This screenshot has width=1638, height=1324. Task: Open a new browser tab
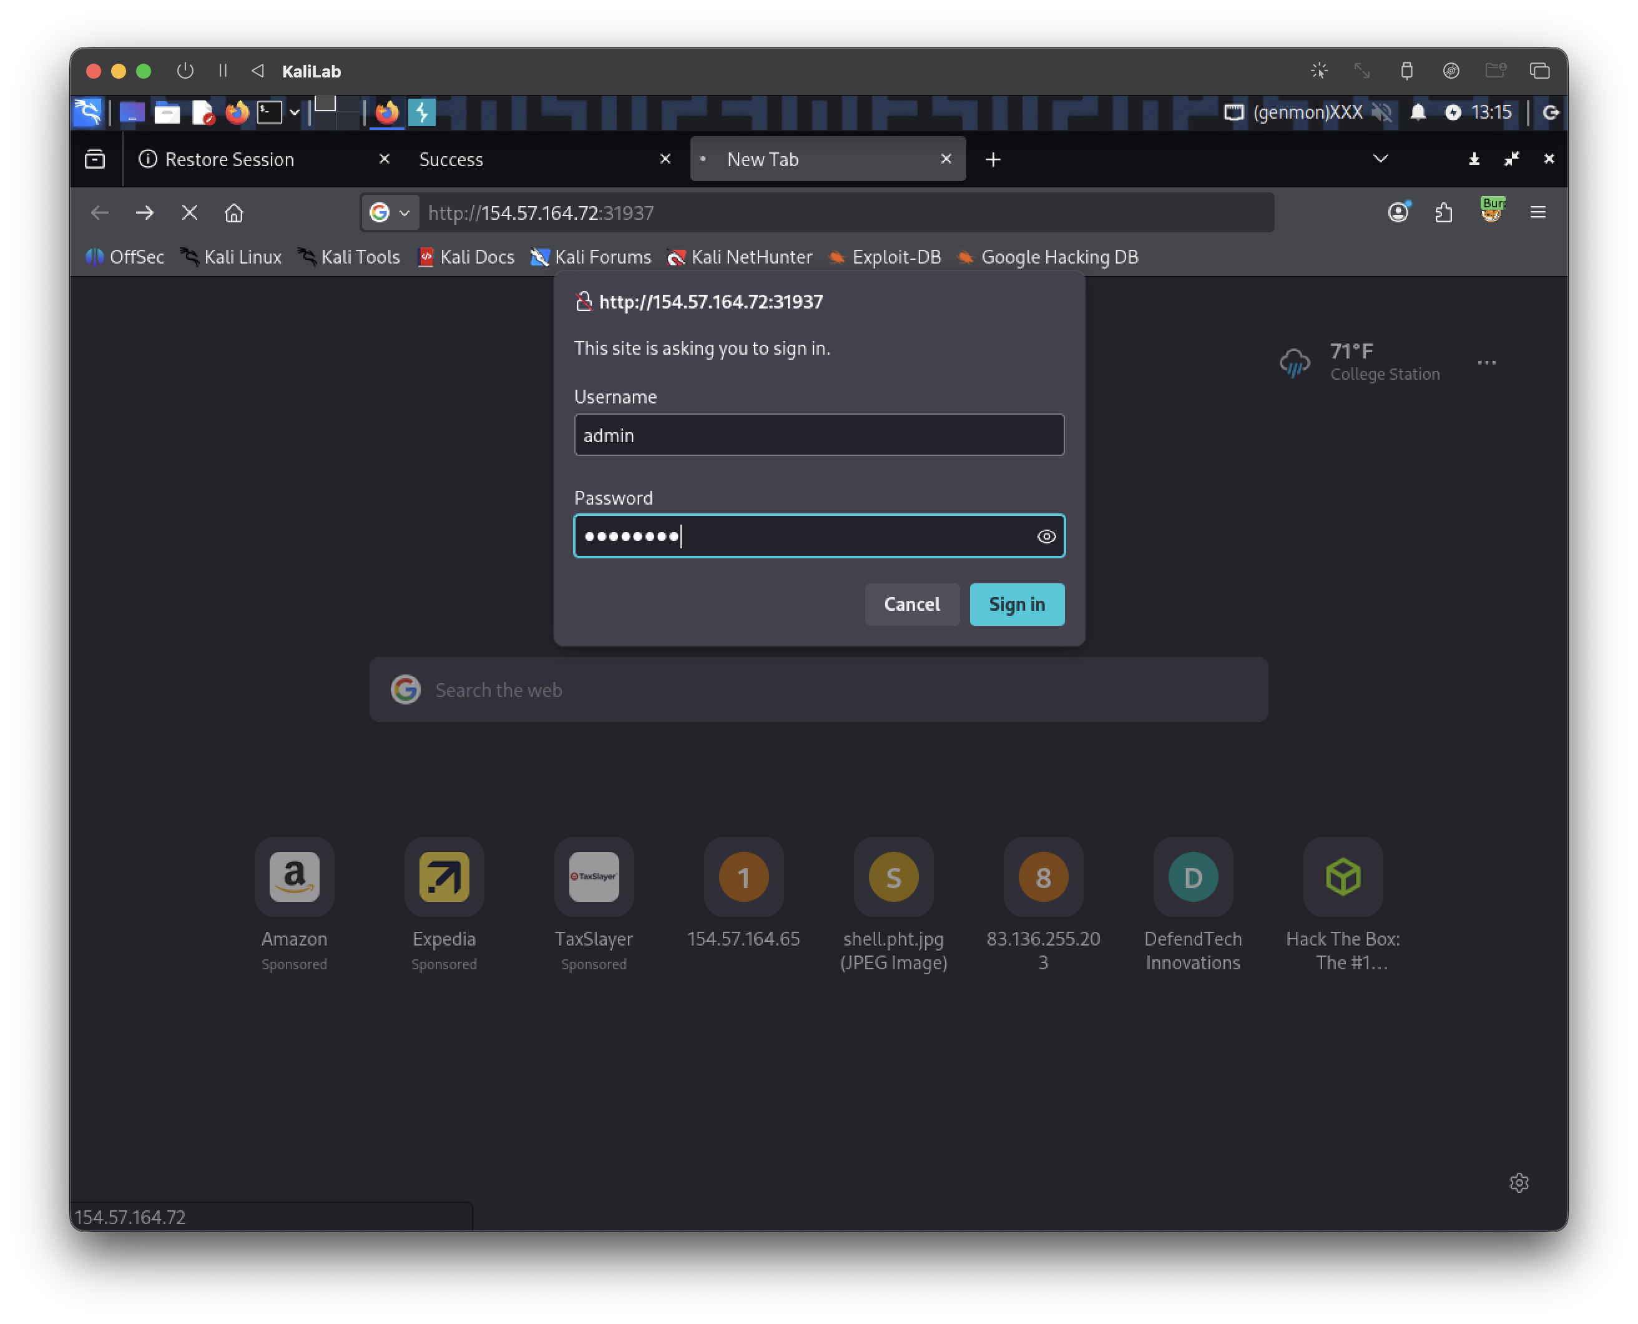(993, 159)
